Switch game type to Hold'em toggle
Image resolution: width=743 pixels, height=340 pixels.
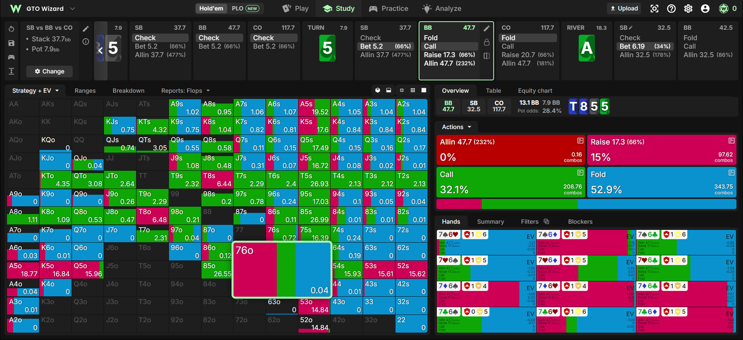point(211,8)
